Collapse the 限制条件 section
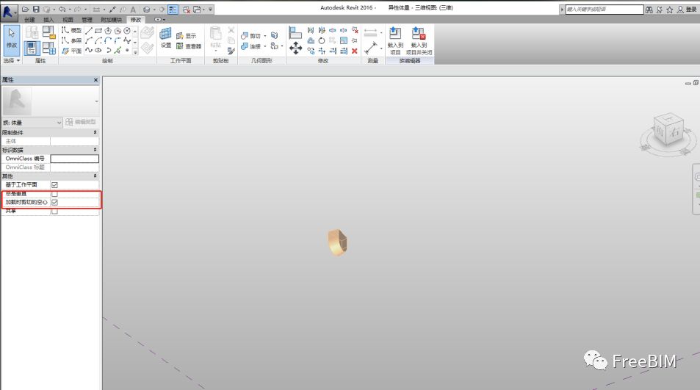The image size is (700, 390). (95, 132)
